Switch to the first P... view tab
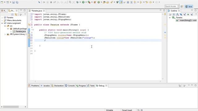Screen dimensions: 198x111 tap(4, 11)
